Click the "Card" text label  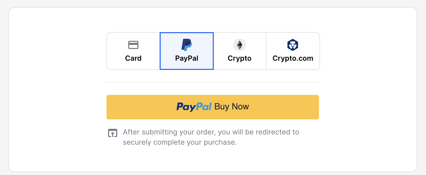[x=133, y=58]
